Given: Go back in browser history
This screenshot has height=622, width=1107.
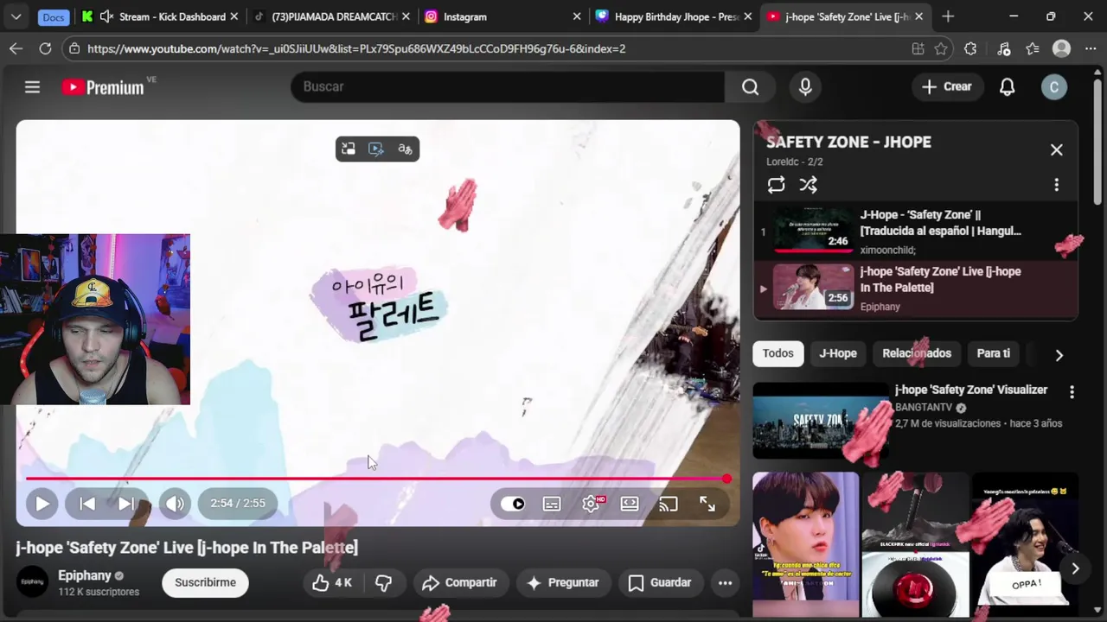Looking at the screenshot, I should point(16,48).
